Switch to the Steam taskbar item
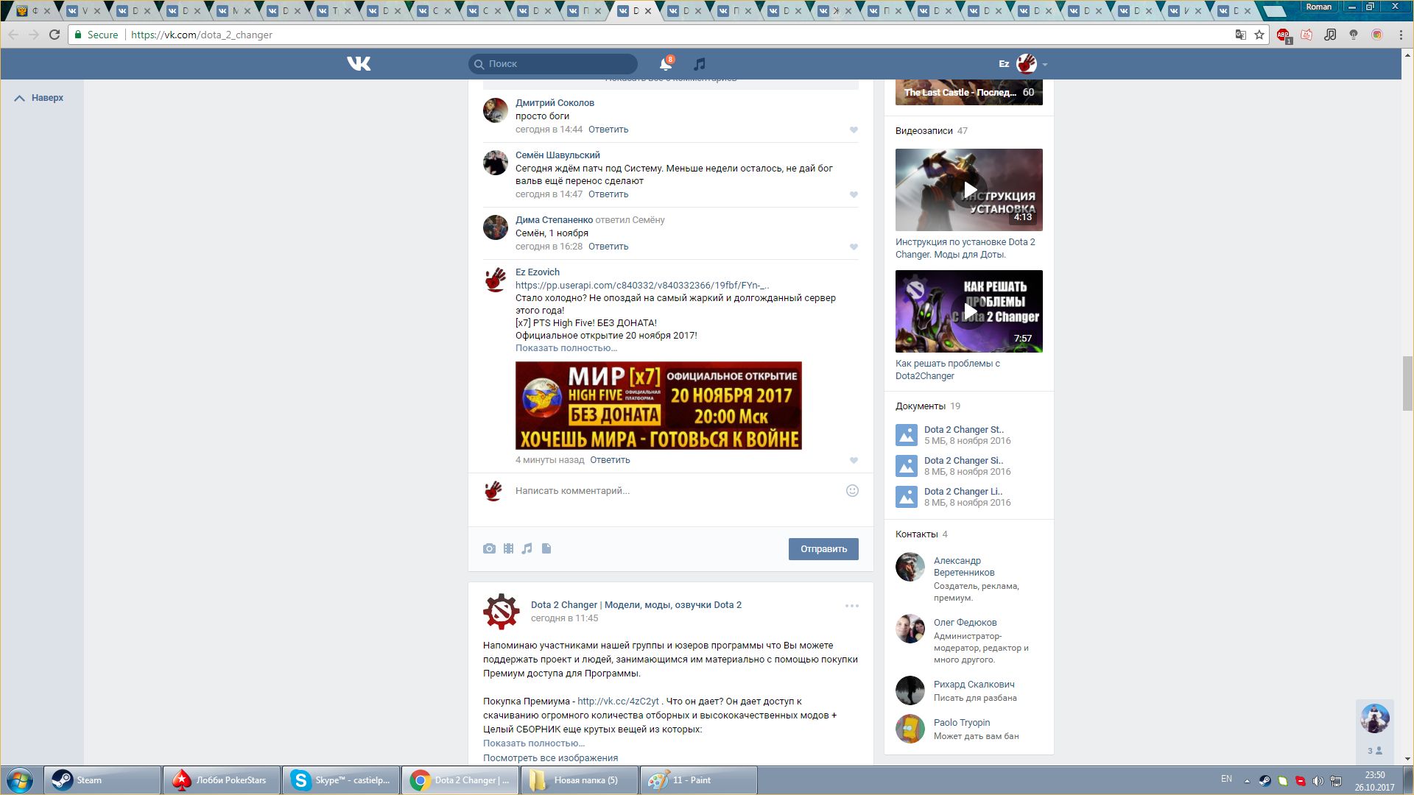 [x=102, y=780]
